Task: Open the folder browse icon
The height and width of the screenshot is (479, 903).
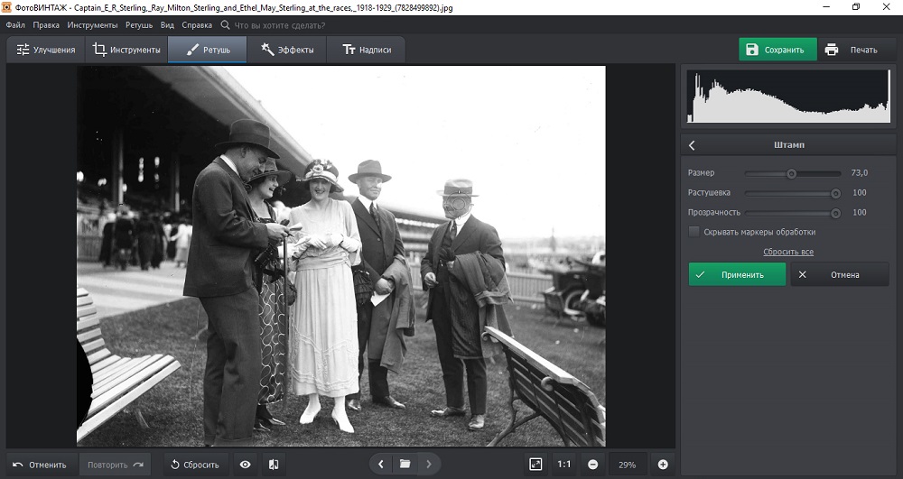Action: coord(405,464)
